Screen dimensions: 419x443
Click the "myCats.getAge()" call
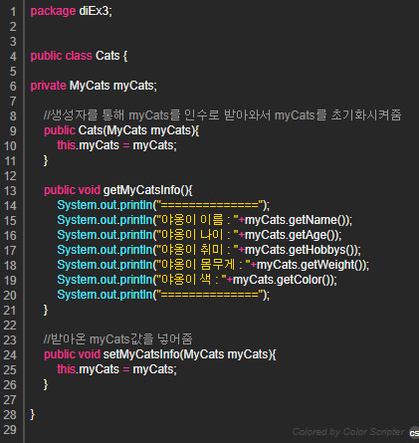291,235
